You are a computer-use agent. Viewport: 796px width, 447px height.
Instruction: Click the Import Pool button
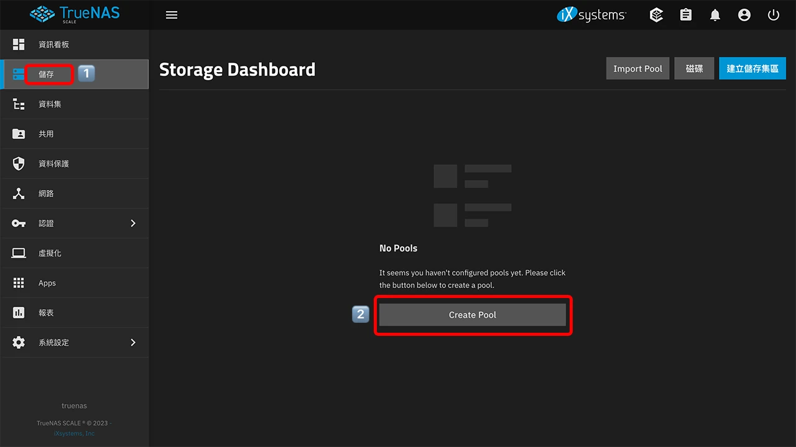[x=637, y=68]
